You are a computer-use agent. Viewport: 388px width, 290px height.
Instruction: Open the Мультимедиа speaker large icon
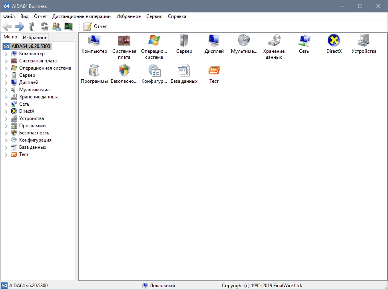pos(244,44)
